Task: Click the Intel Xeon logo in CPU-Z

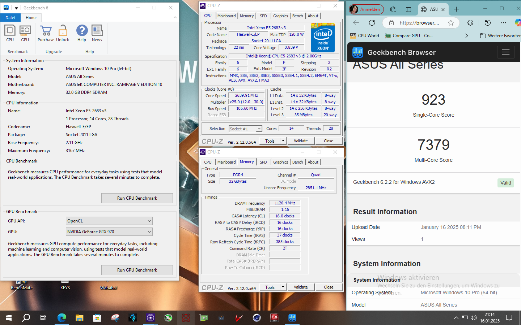Action: coord(323,38)
